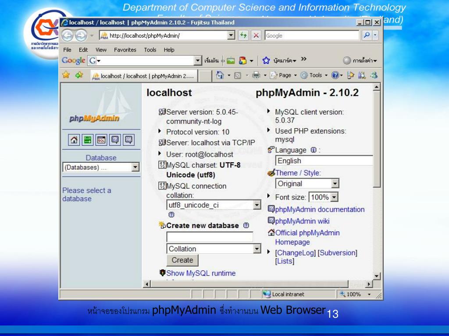Click the green Log out (Exit) icon
The height and width of the screenshot is (336, 449).
click(88, 140)
